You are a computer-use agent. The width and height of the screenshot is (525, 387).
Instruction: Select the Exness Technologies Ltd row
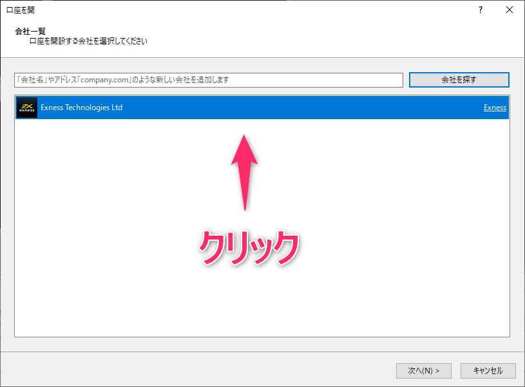tap(262, 108)
